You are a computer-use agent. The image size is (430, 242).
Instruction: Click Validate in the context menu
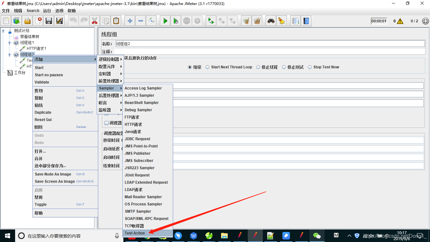click(x=65, y=82)
